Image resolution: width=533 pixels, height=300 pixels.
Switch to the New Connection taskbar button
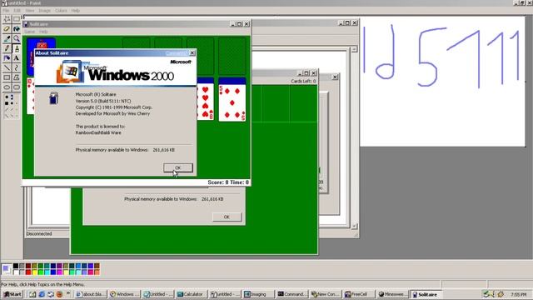(326, 294)
